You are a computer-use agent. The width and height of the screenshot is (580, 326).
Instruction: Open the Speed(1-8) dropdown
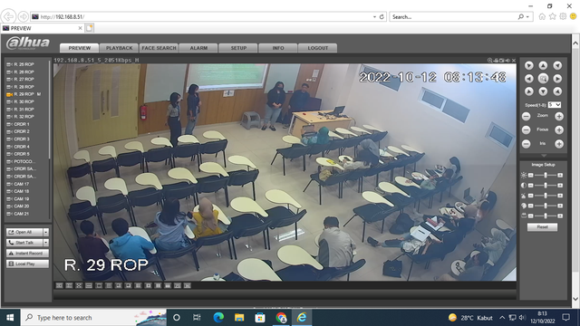[x=555, y=105]
